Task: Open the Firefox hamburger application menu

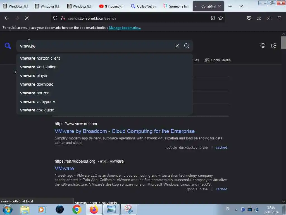Action: point(279,18)
